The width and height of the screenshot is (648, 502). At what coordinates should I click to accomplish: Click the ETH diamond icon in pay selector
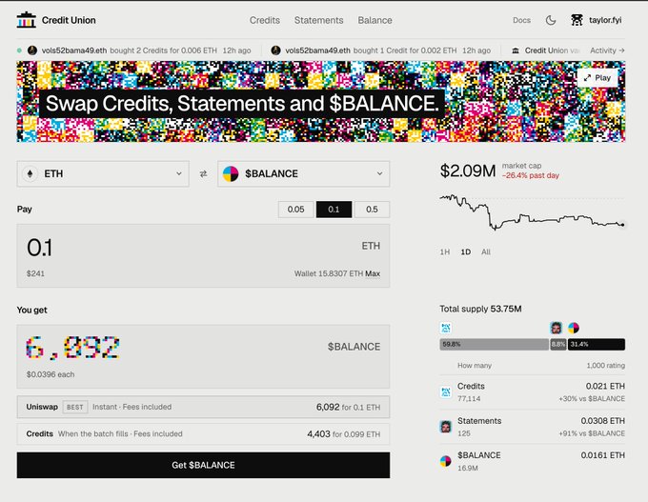coord(30,174)
